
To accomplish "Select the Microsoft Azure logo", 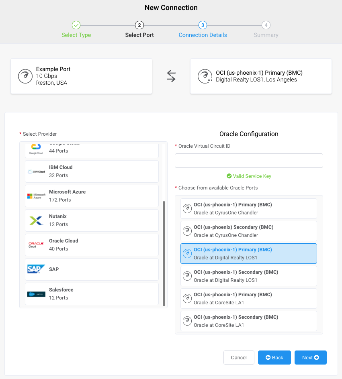I will click(x=36, y=196).
